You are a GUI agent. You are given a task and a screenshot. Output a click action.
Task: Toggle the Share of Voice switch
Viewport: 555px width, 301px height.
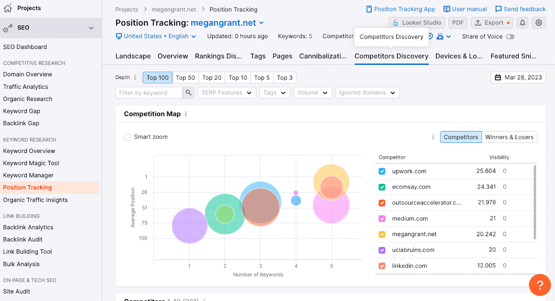click(x=510, y=36)
